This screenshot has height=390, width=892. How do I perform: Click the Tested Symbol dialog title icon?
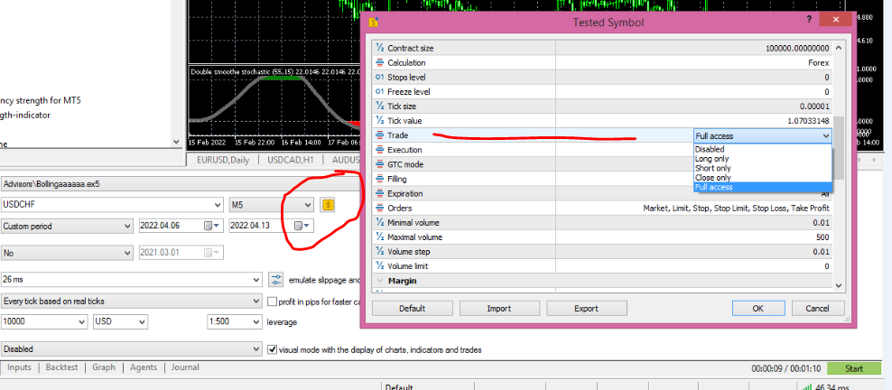tap(374, 23)
